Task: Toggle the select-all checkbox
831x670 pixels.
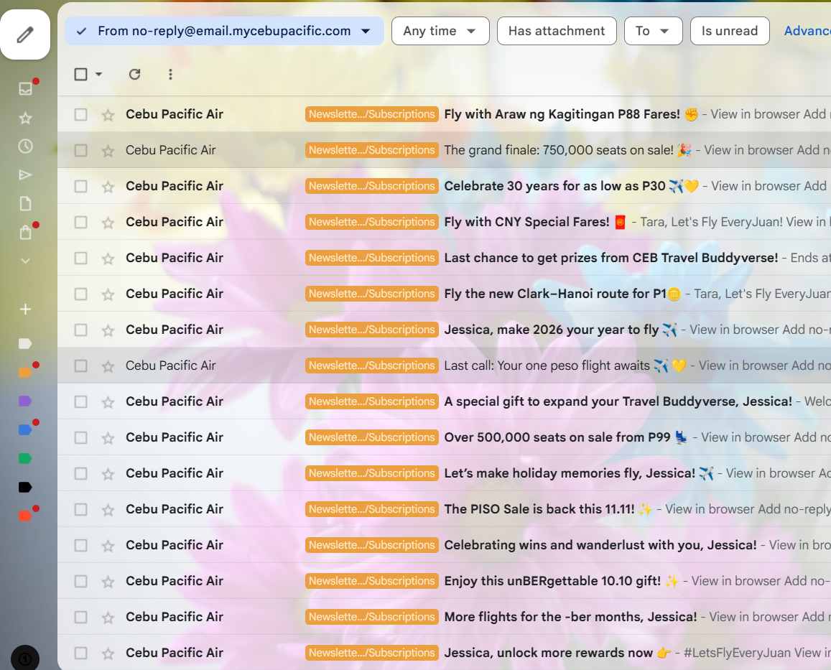Action: pos(80,74)
